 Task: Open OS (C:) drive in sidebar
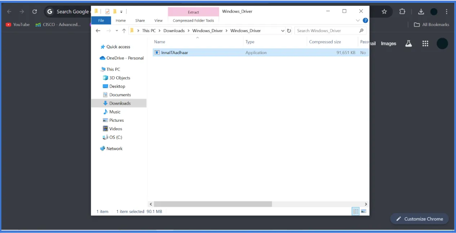tap(112, 137)
